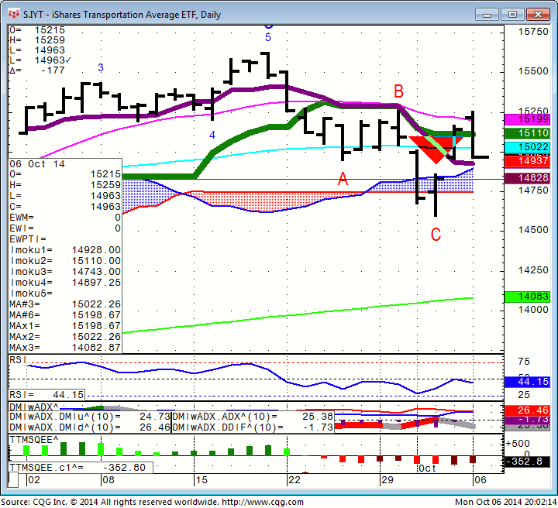Click the O= 15215 header readout

click(x=37, y=30)
